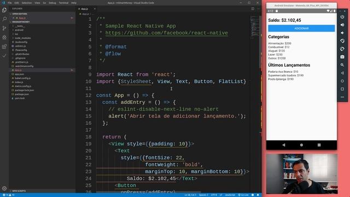
Task: Open the Debug view in activity bar
Action: (x=4, y=38)
